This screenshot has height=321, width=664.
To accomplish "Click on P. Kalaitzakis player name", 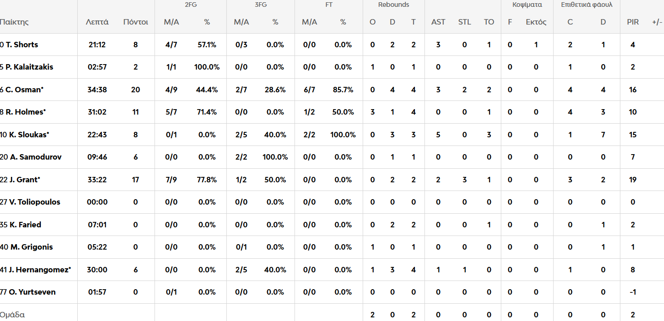I will click(29, 67).
